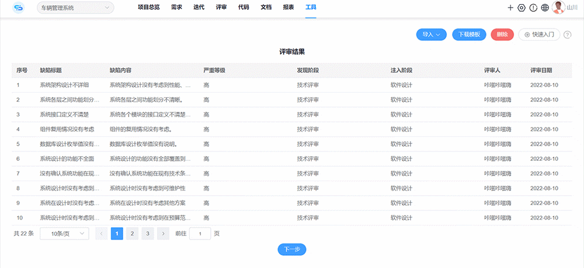Go to next page arrow
The width and height of the screenshot is (584, 268).
163,234
